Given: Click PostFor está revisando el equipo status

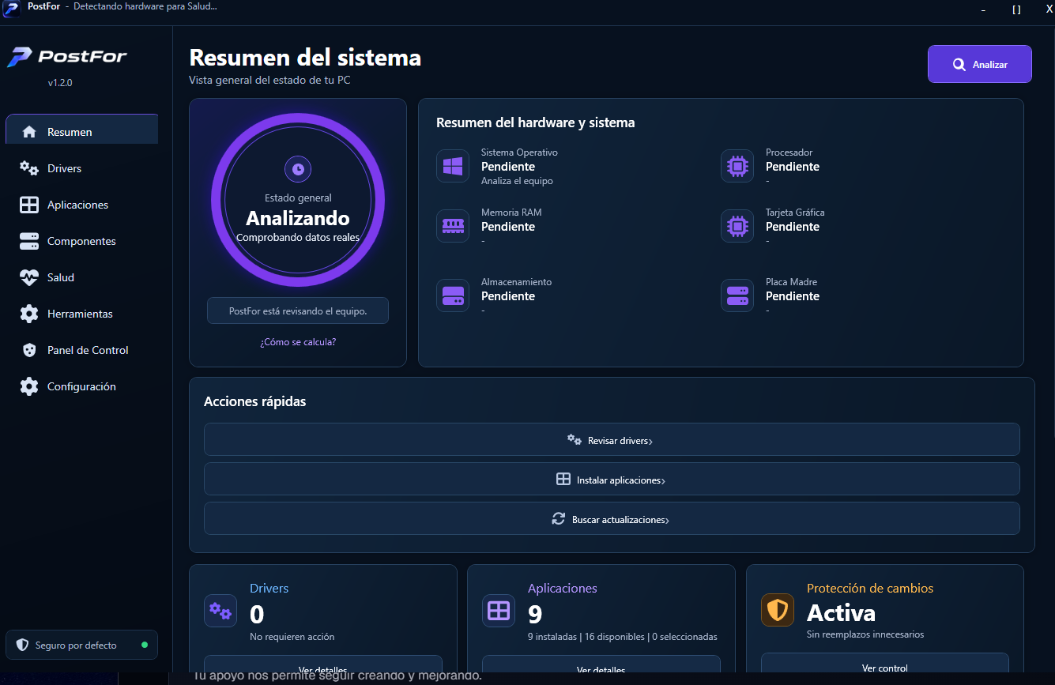Looking at the screenshot, I should pos(298,311).
